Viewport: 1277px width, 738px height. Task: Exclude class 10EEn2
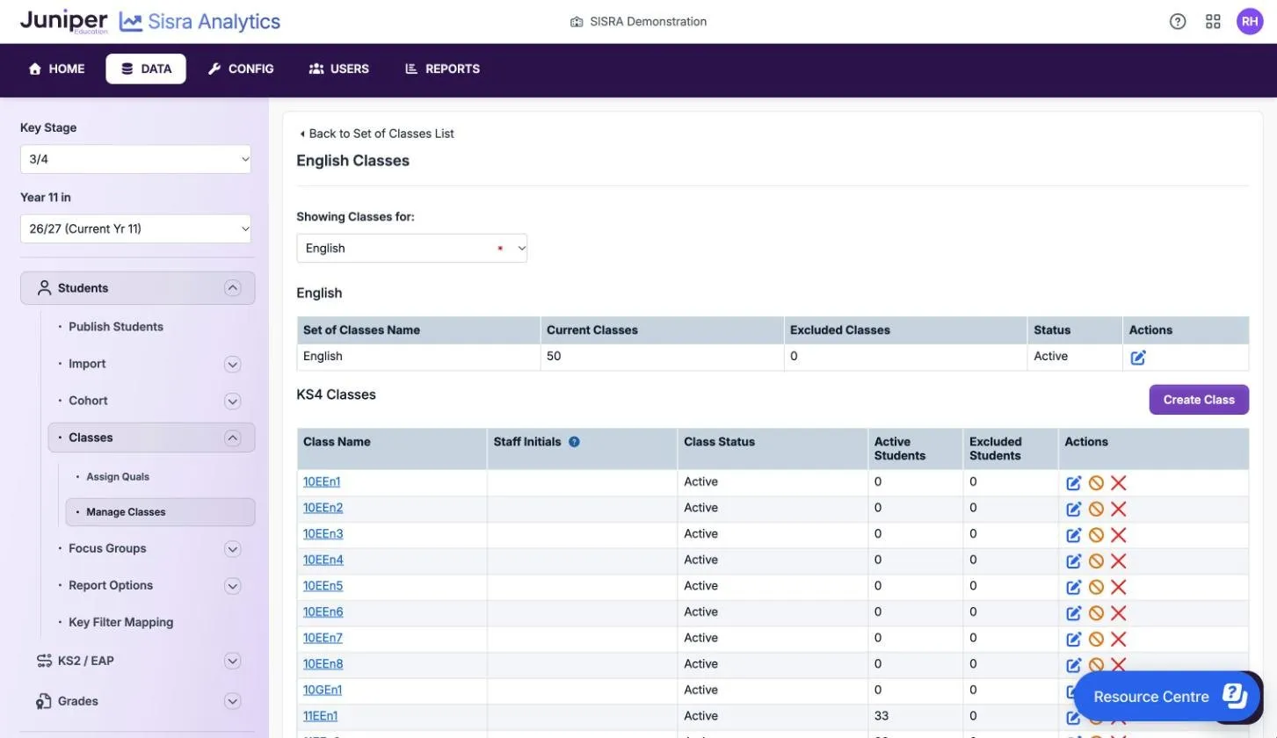1096,509
